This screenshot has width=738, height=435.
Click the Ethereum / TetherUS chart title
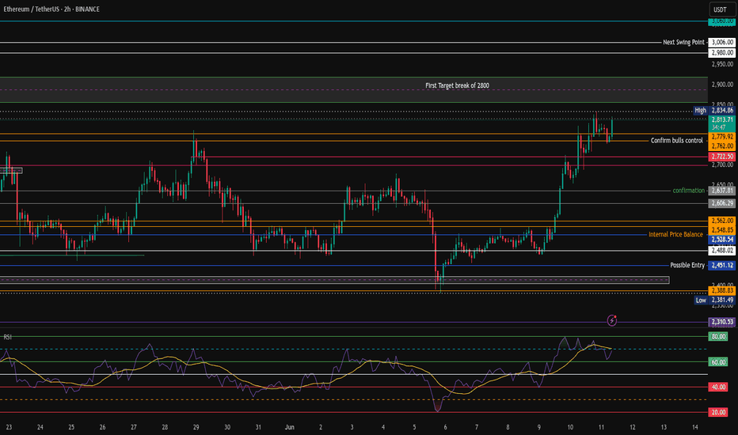[x=51, y=9]
